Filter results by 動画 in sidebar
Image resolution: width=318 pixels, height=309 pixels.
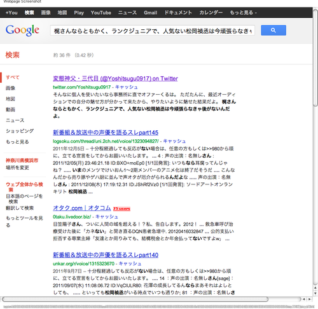tap(10, 109)
